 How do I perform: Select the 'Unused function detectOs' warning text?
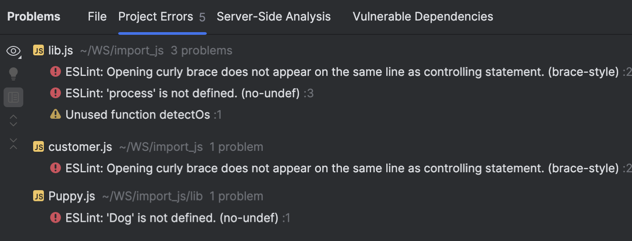(138, 115)
